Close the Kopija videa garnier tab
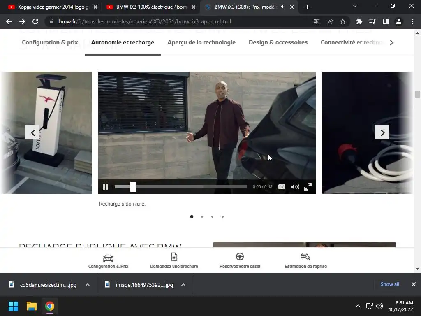 pyautogui.click(x=95, y=7)
